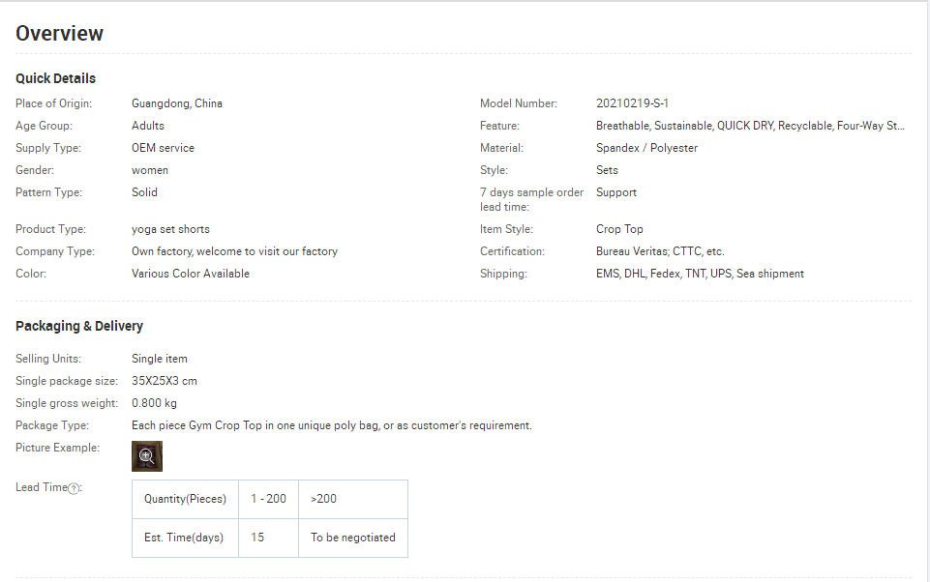930x582 pixels.
Task: Click the Packaging & Delivery heading
Action: point(79,326)
